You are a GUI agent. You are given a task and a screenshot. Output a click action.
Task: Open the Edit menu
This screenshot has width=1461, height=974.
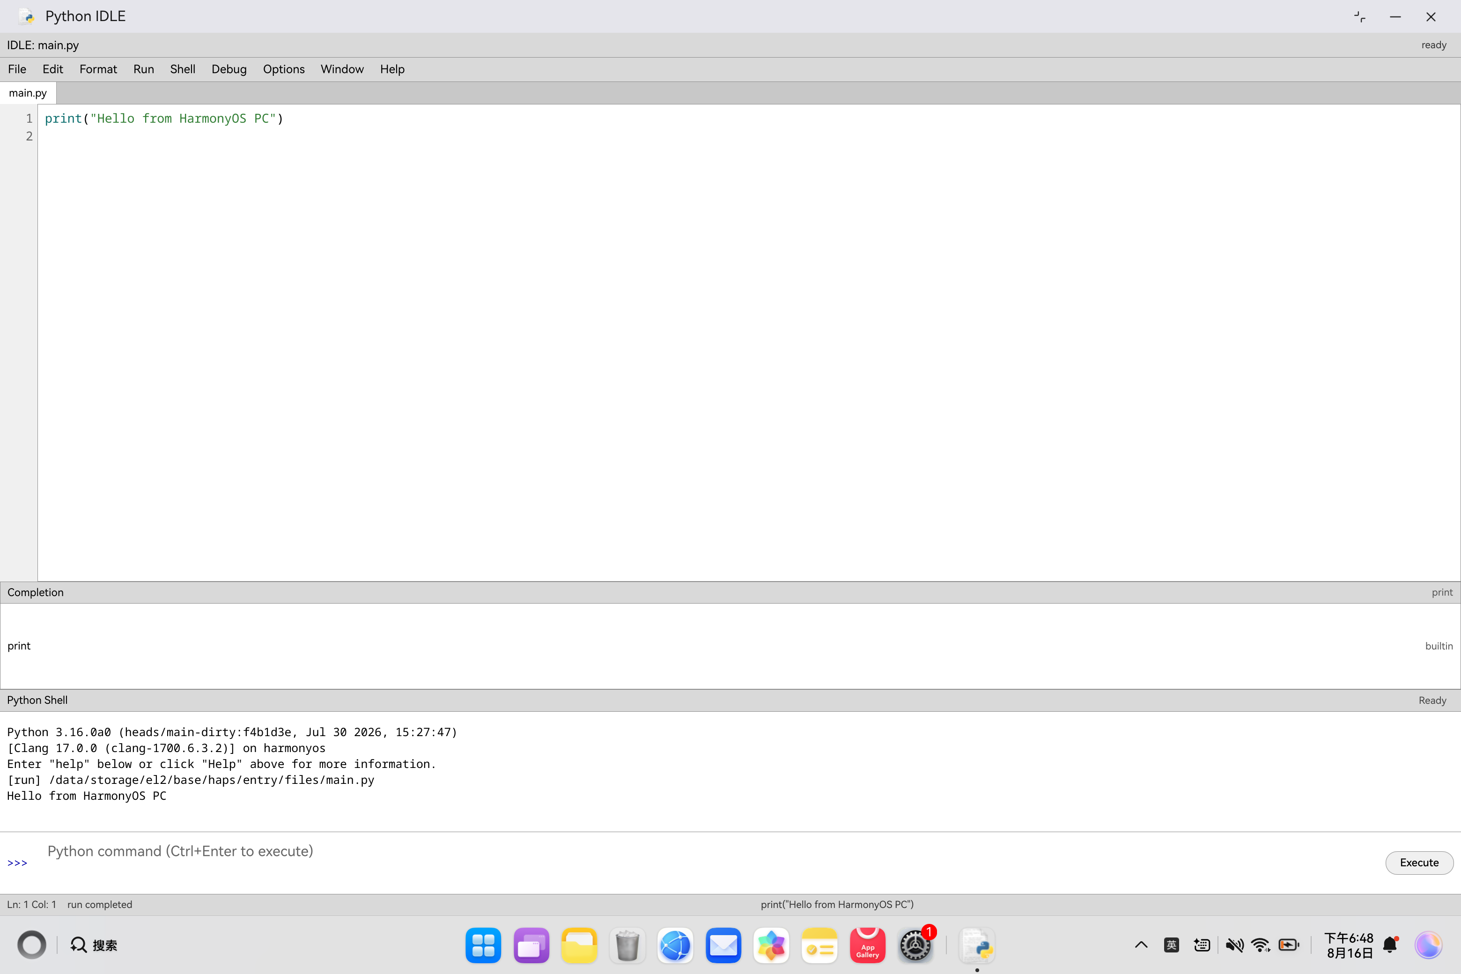(x=53, y=69)
